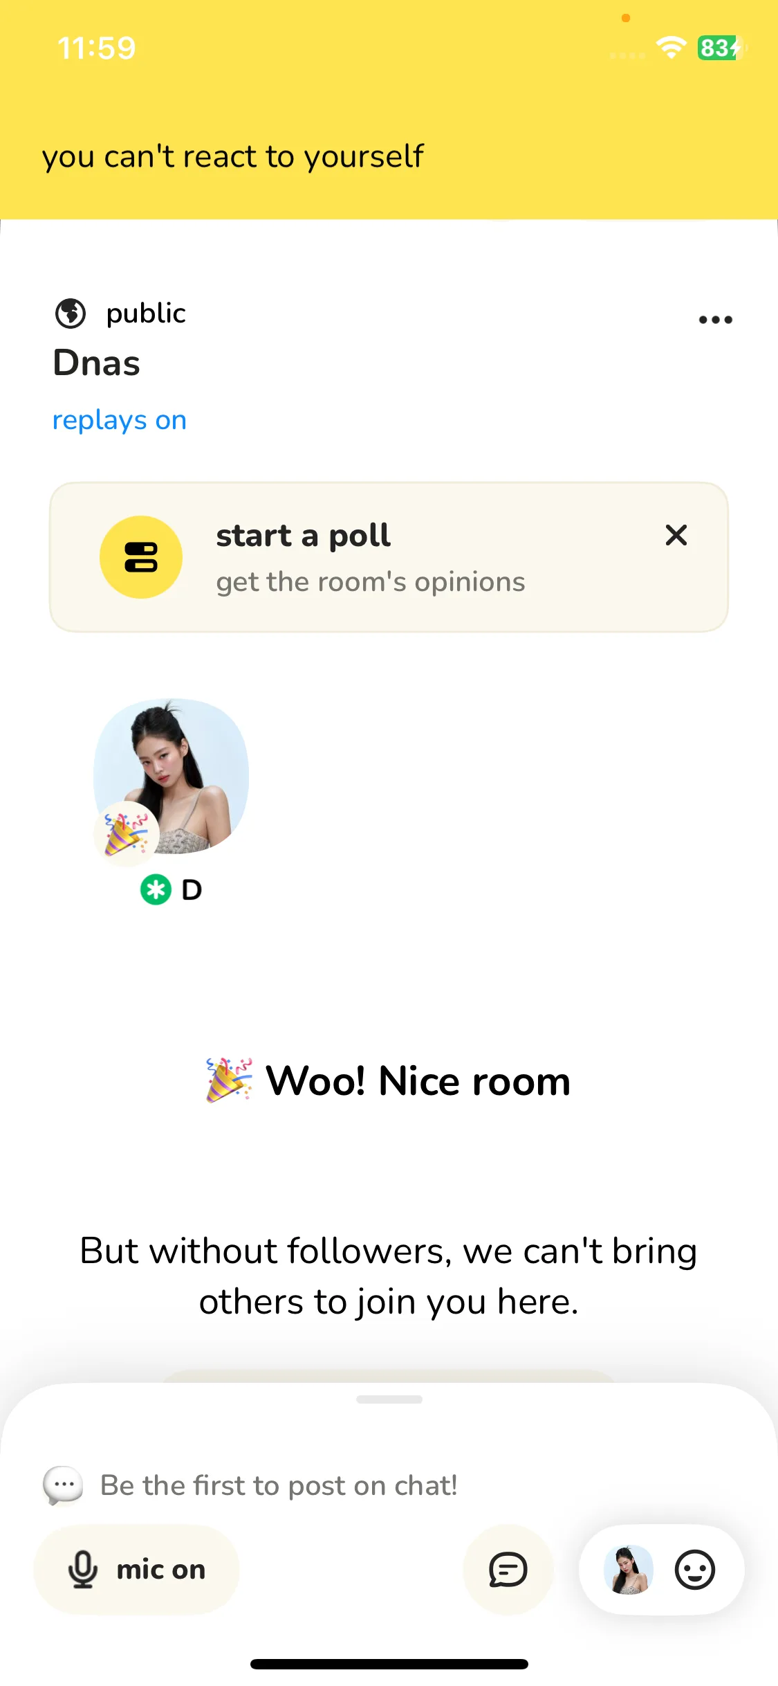778x1686 pixels.
Task: Open the emoji reaction smiley
Action: click(x=694, y=1569)
